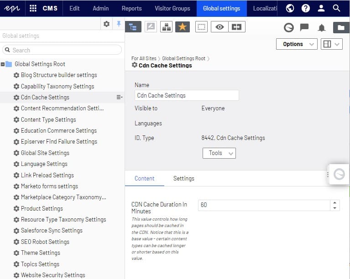Select Global Site Settings in tree
350x279 pixels.
click(x=45, y=153)
